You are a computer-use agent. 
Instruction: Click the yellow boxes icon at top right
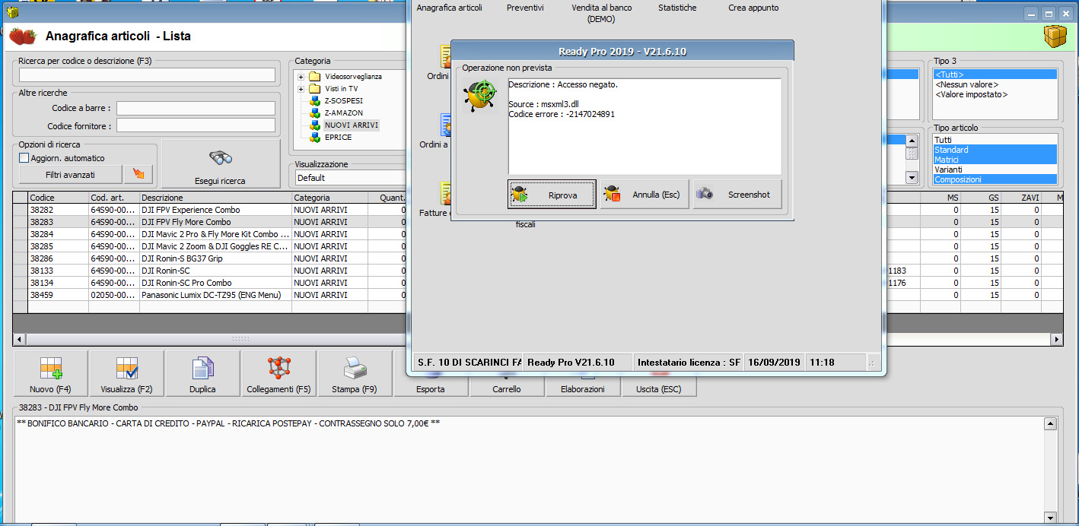click(x=1055, y=36)
